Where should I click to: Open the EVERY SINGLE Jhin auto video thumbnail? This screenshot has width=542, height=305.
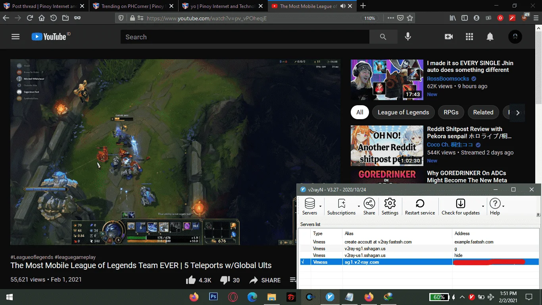386,80
